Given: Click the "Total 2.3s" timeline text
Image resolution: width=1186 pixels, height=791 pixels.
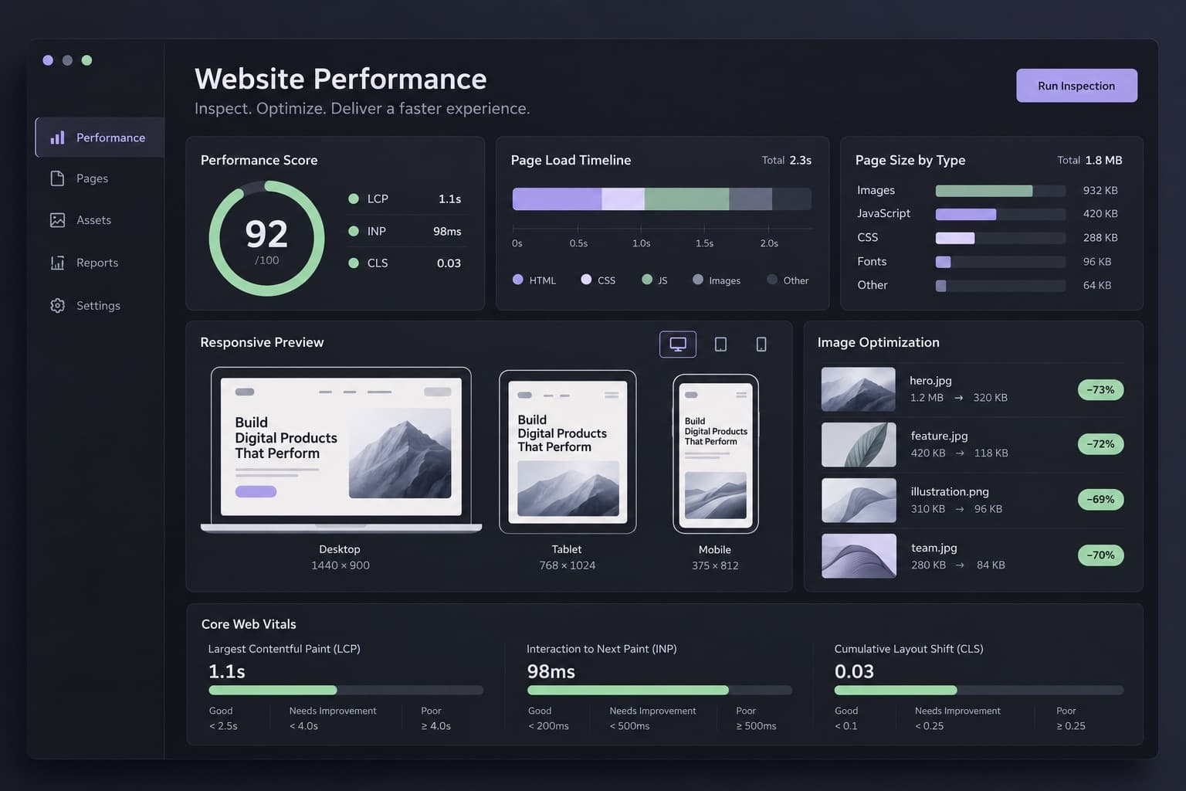Looking at the screenshot, I should [x=787, y=160].
